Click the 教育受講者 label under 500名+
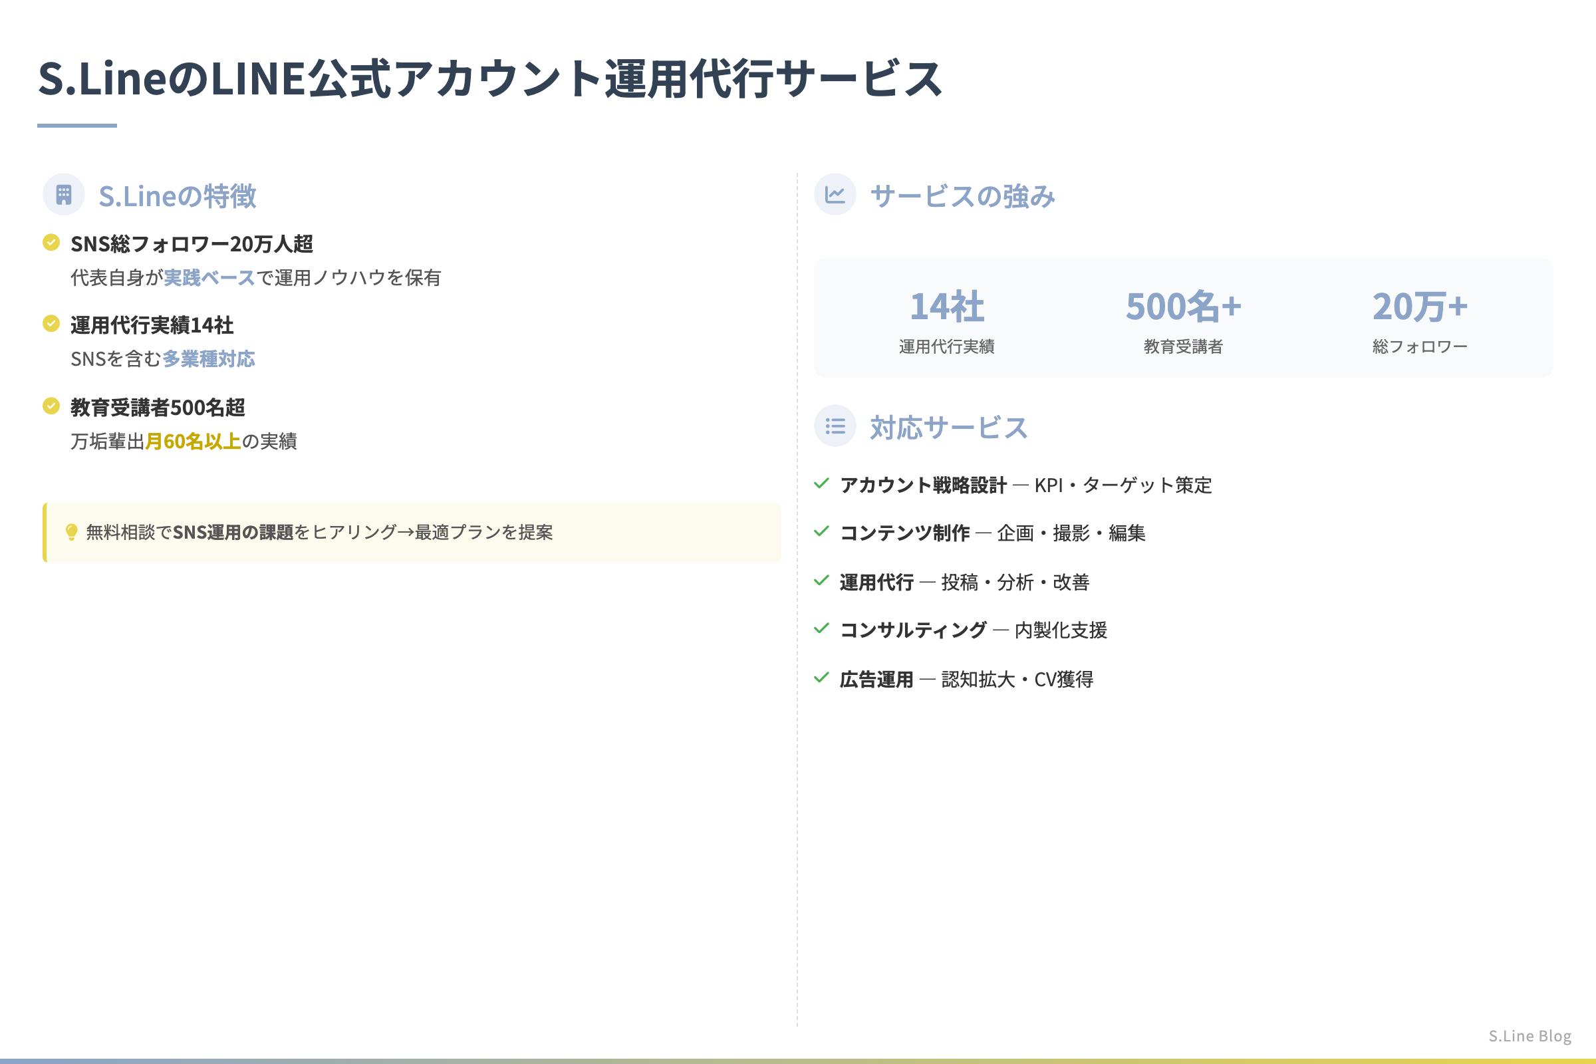 tap(1184, 346)
